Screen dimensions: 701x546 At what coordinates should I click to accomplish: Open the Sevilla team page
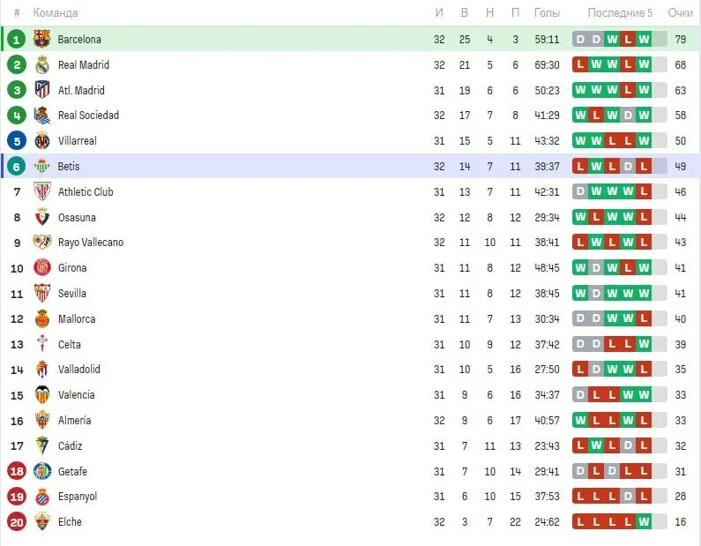pos(71,294)
